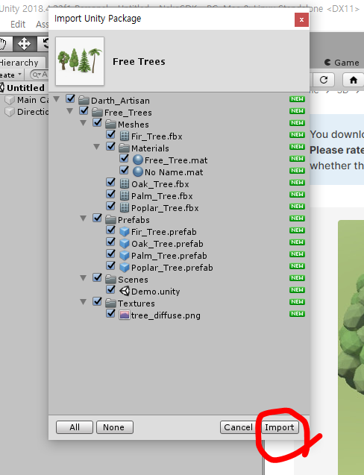Click the Free_Trees folder icon
Screen dimensions: 364x475
[x=97, y=113]
